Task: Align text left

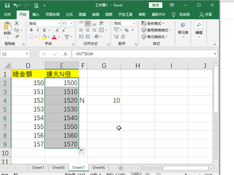Action: click(x=81, y=30)
